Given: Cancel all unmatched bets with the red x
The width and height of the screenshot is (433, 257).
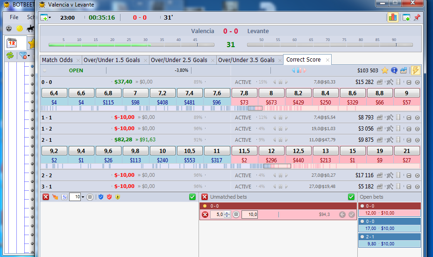Looking at the screenshot, I should click(204, 197).
